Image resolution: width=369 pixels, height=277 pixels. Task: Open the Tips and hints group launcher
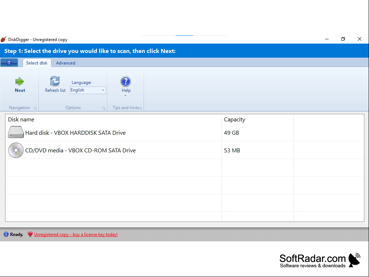(x=141, y=108)
